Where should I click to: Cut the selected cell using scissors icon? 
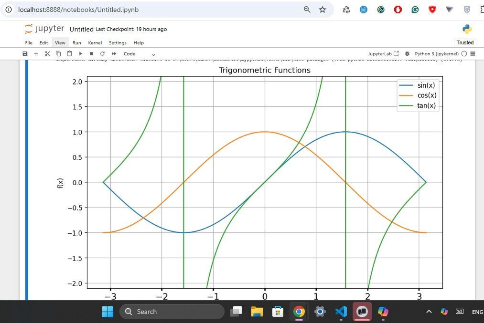coord(47,54)
